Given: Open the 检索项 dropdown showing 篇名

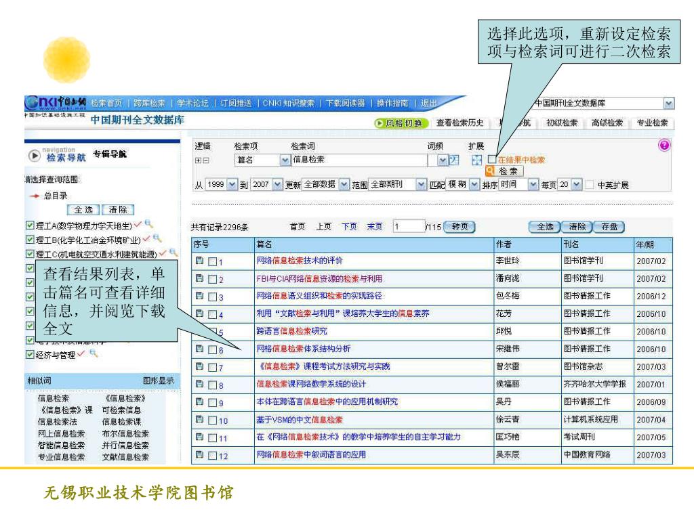Looking at the screenshot, I should (285, 160).
